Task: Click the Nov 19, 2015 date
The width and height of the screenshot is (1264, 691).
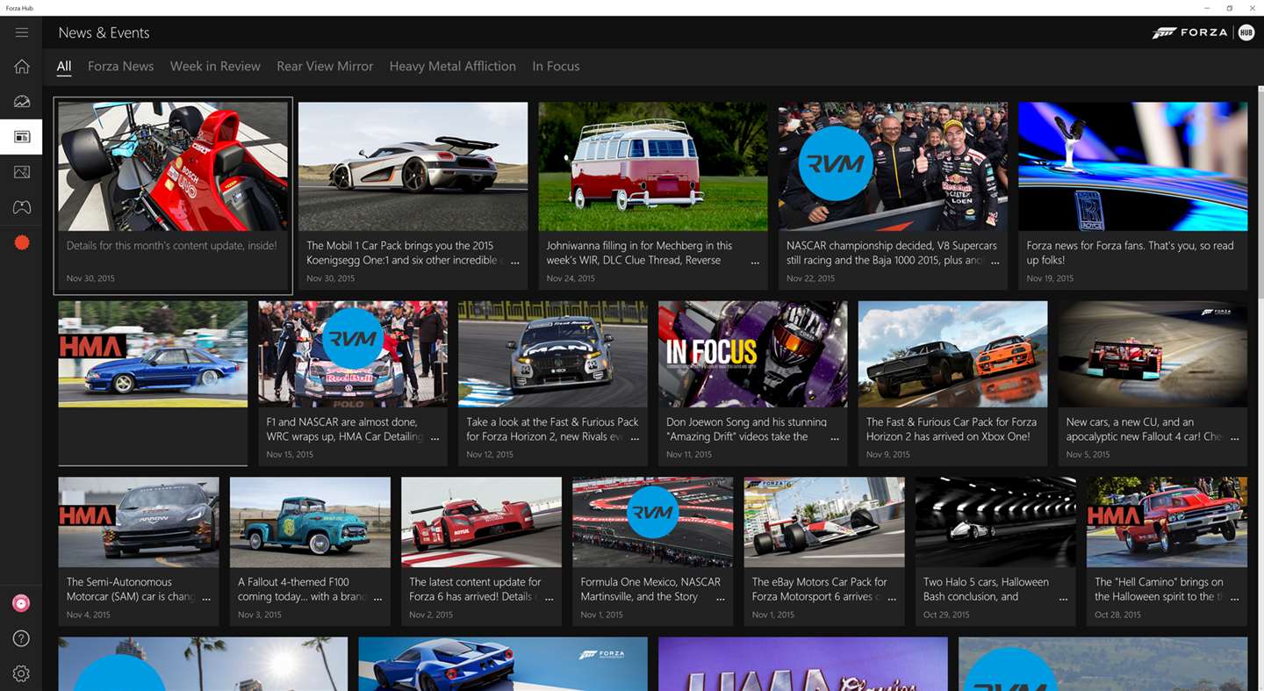Action: [x=1050, y=278]
